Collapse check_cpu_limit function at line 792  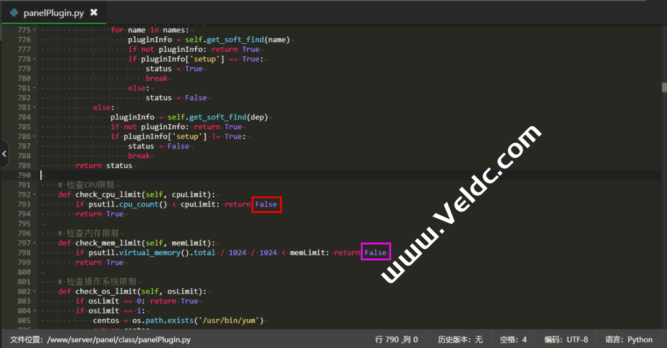35,195
